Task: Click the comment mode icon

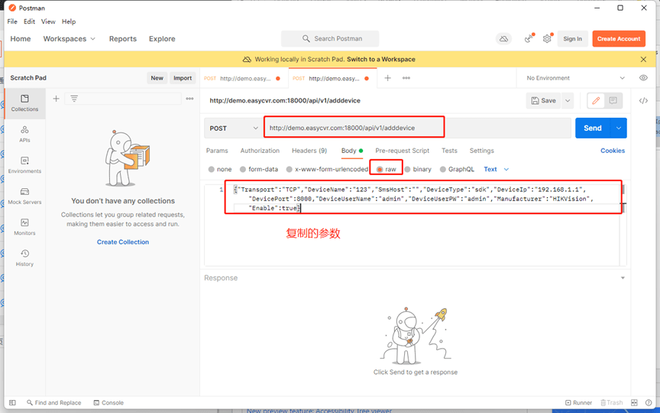Action: [613, 101]
